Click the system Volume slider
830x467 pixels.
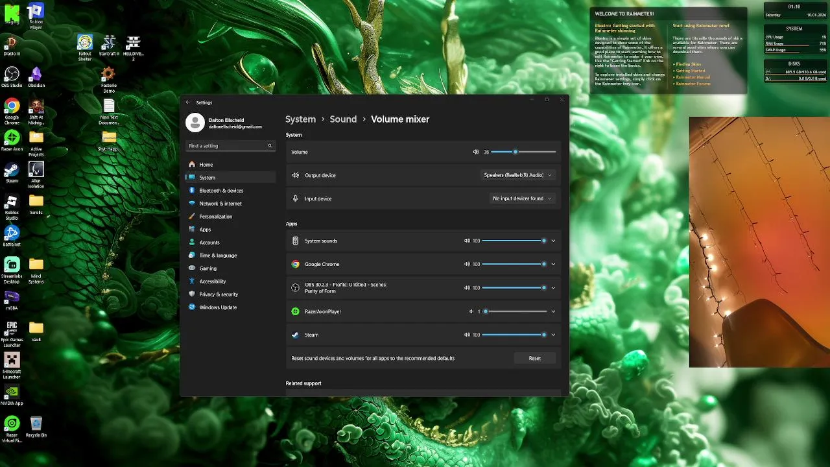click(523, 152)
